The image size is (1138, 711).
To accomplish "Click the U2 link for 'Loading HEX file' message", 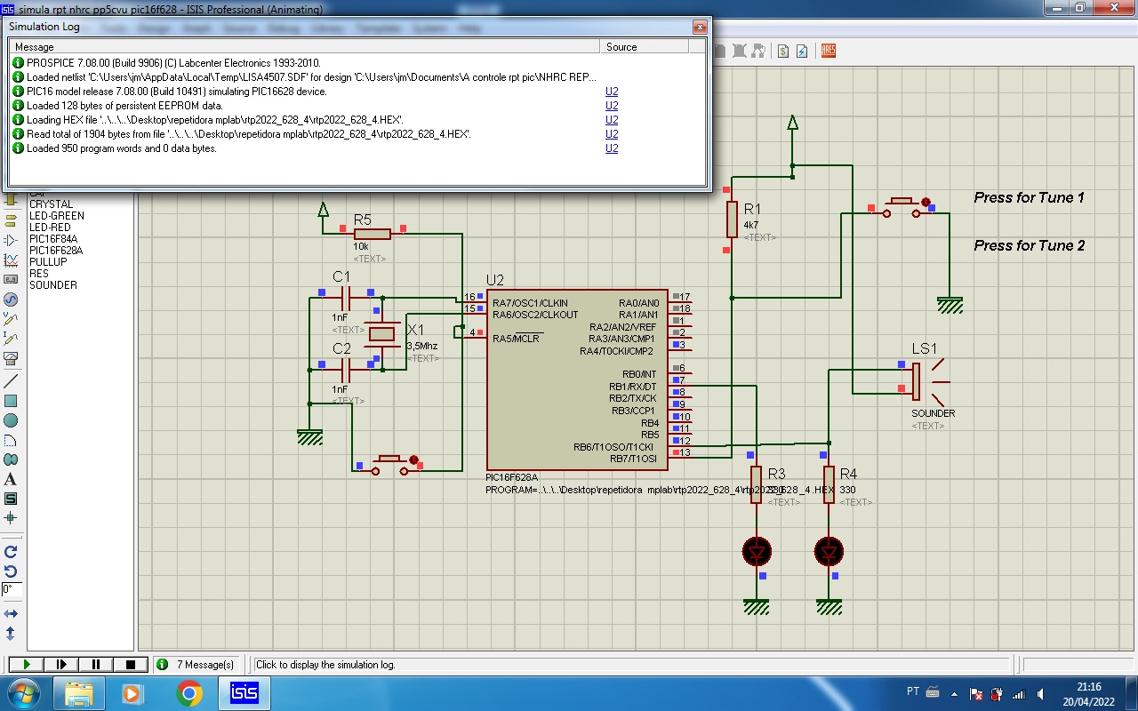I will [x=612, y=120].
